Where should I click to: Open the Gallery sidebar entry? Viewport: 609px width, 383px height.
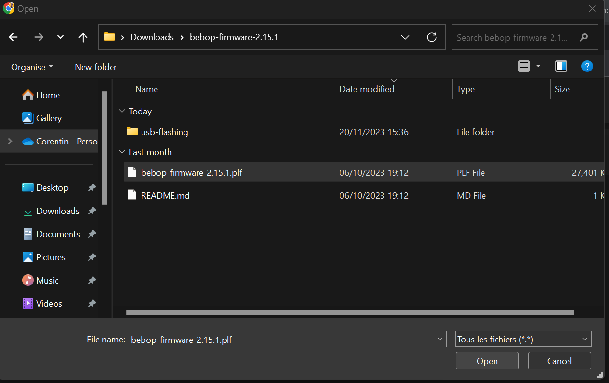coord(49,118)
